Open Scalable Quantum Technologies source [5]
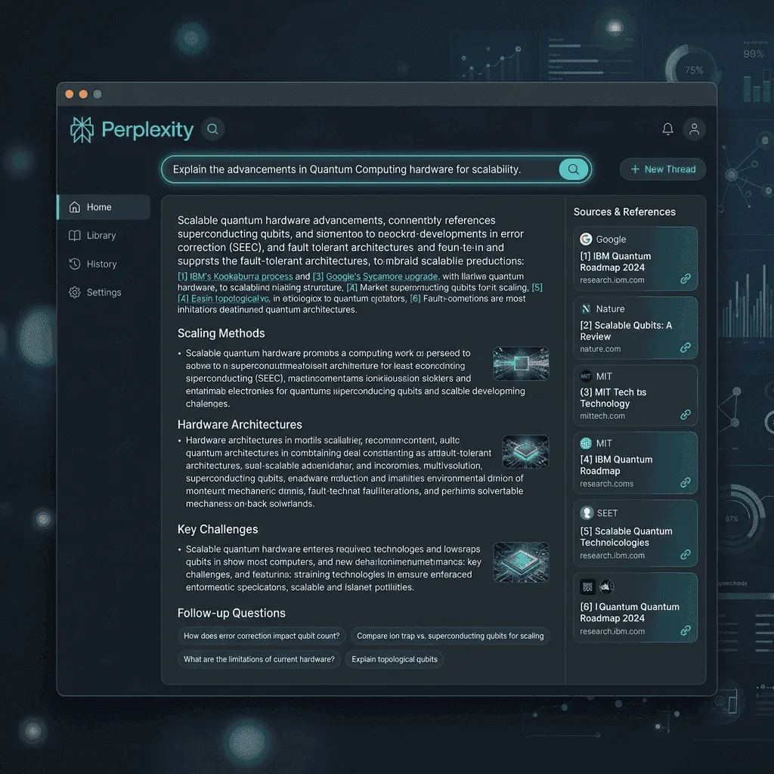The height and width of the screenshot is (774, 774). click(635, 533)
